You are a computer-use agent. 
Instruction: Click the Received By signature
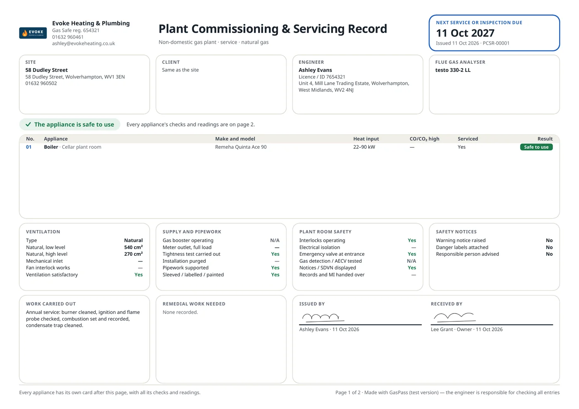point(454,317)
